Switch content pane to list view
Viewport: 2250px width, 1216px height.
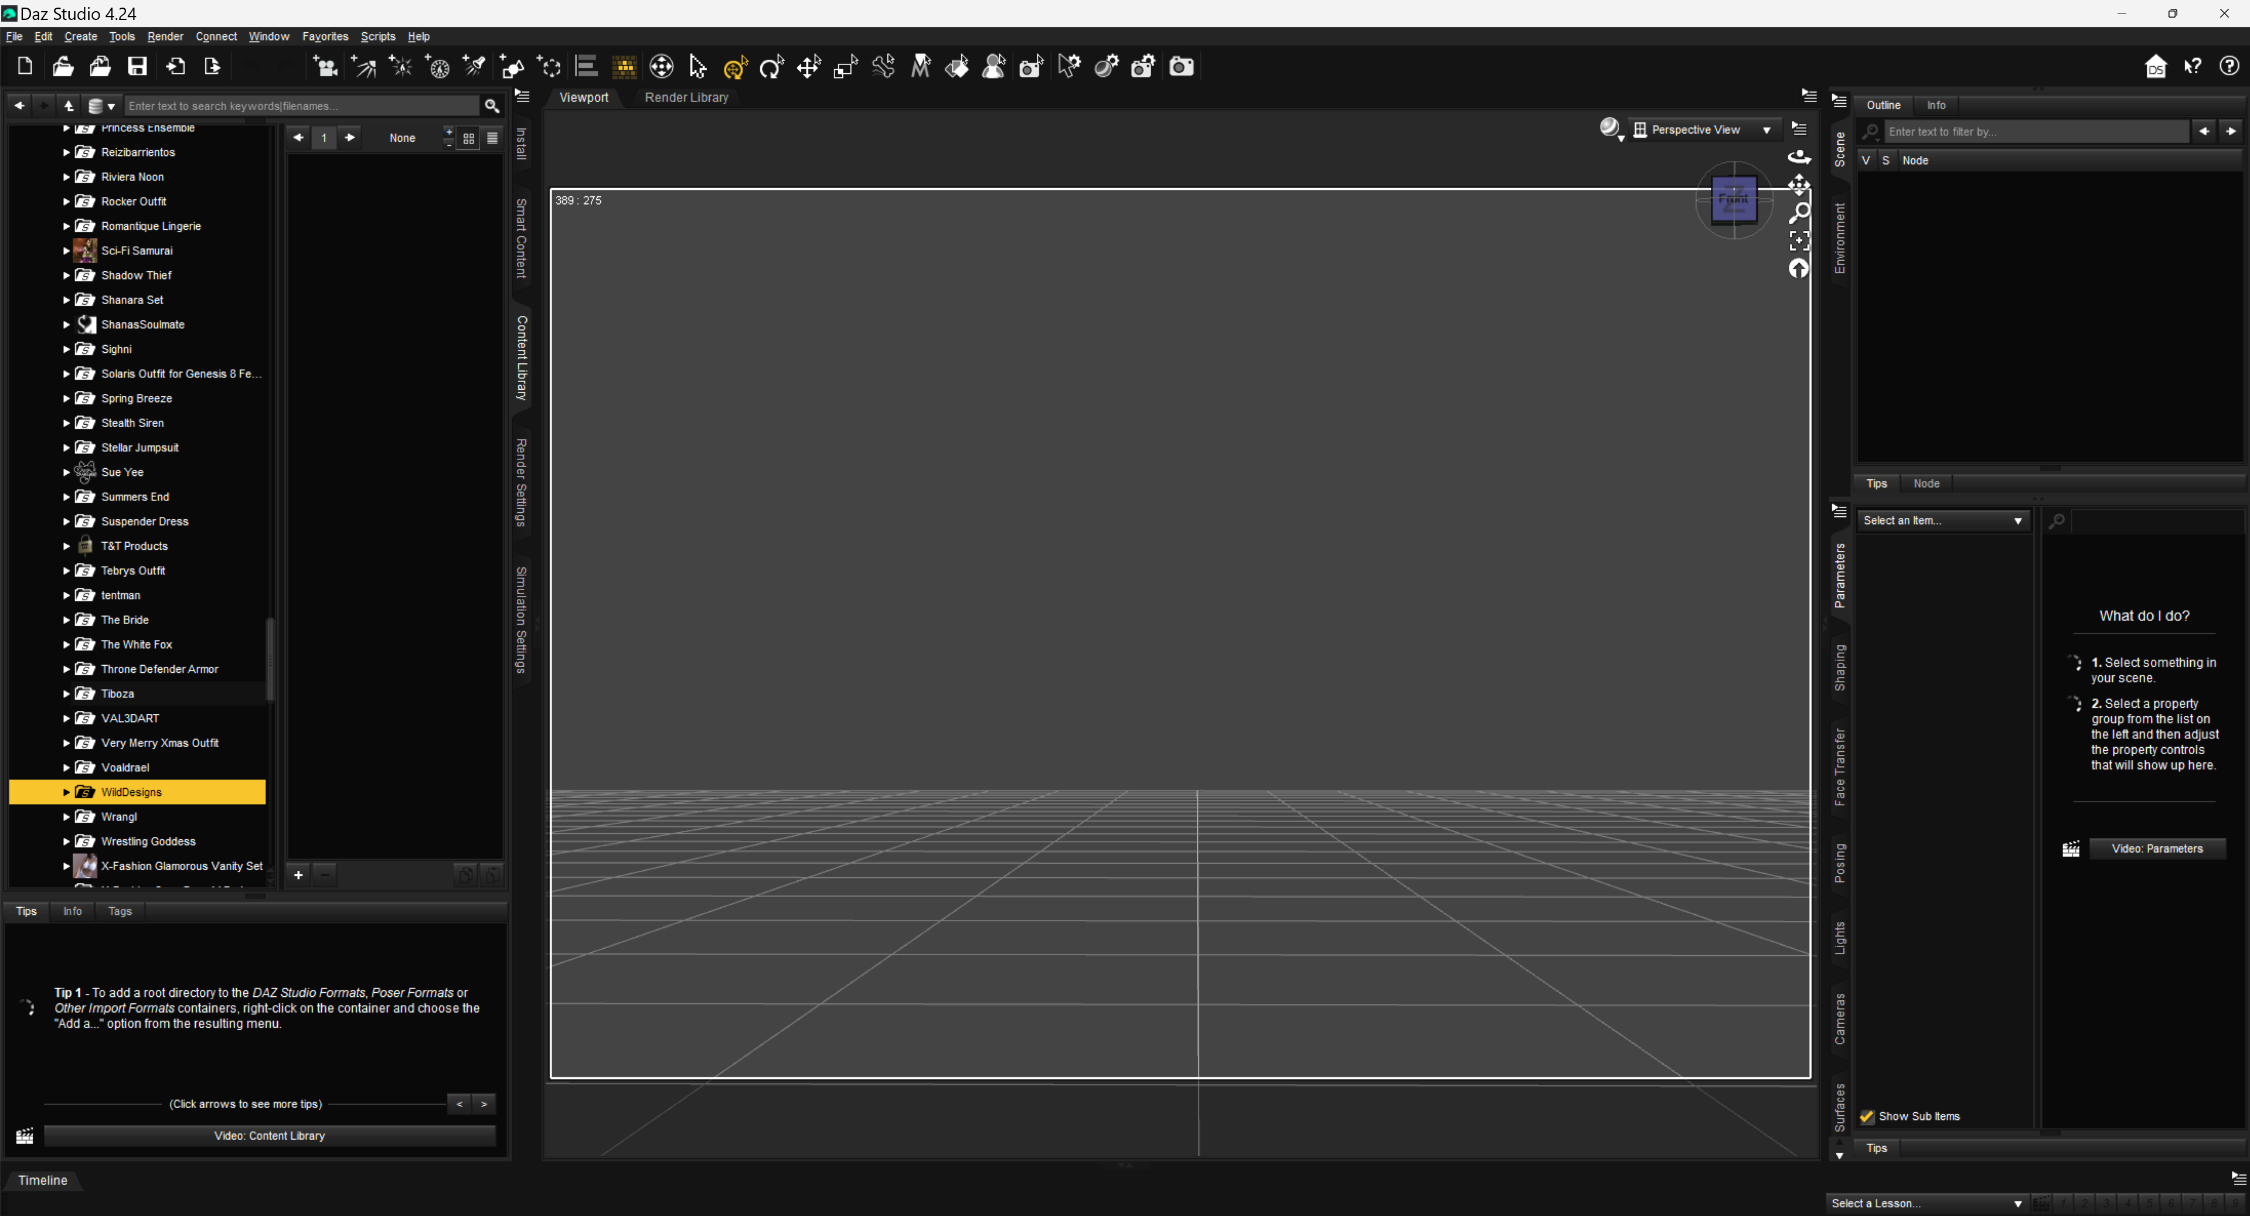point(493,138)
